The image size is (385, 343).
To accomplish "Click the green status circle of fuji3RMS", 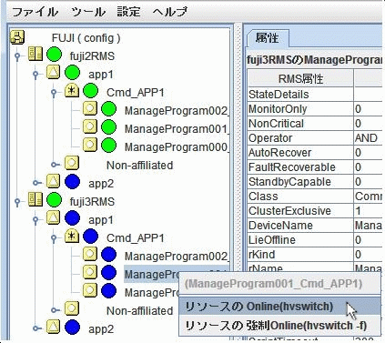I will pos(55,201).
